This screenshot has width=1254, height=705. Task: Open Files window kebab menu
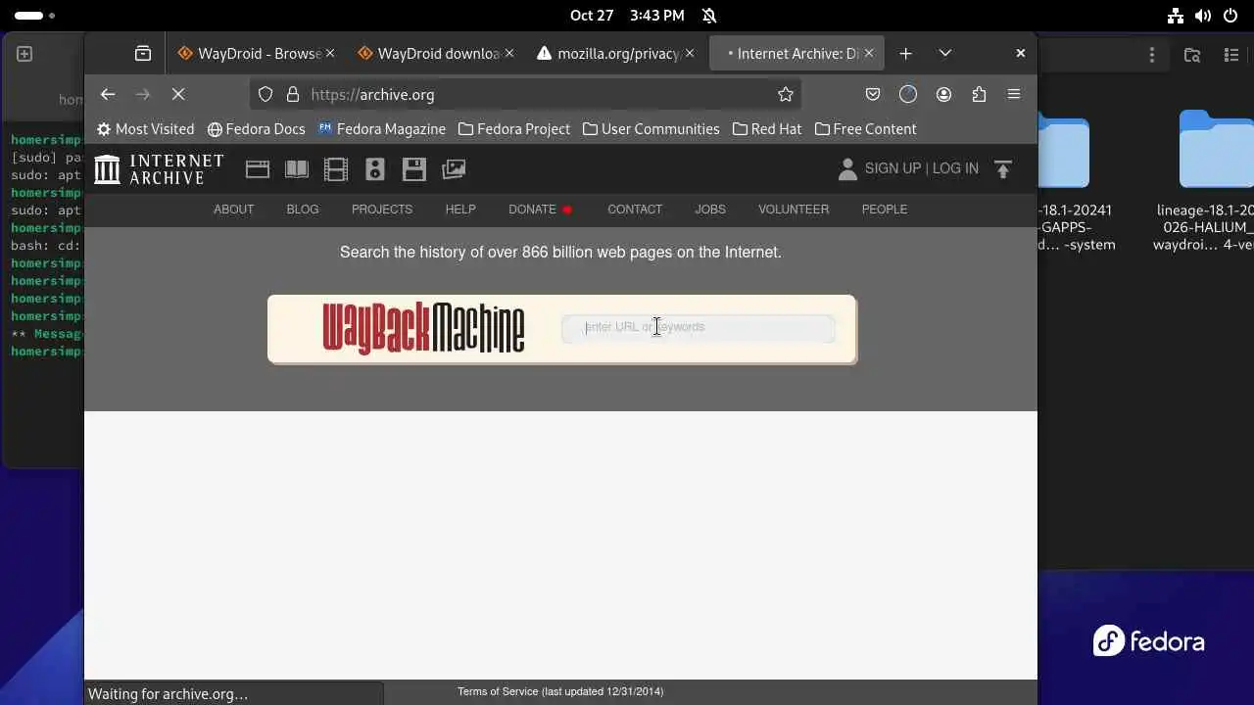coord(1152,56)
